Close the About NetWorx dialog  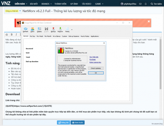tap(104, 43)
